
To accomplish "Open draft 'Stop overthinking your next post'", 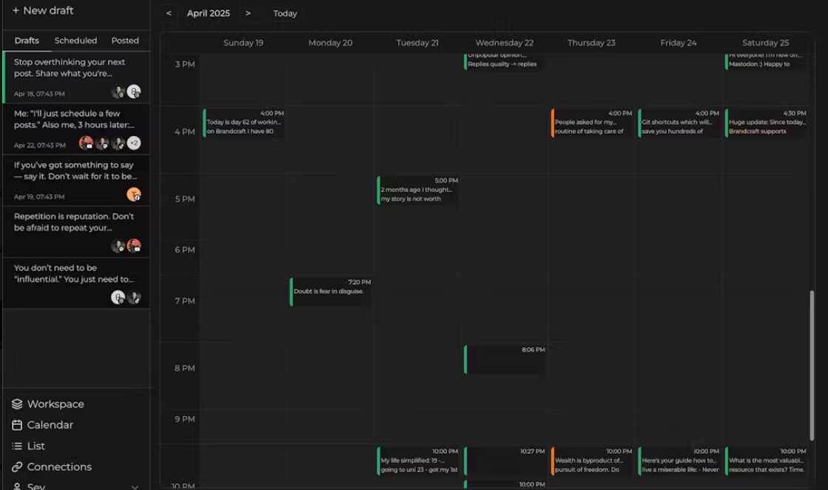I will point(76,78).
